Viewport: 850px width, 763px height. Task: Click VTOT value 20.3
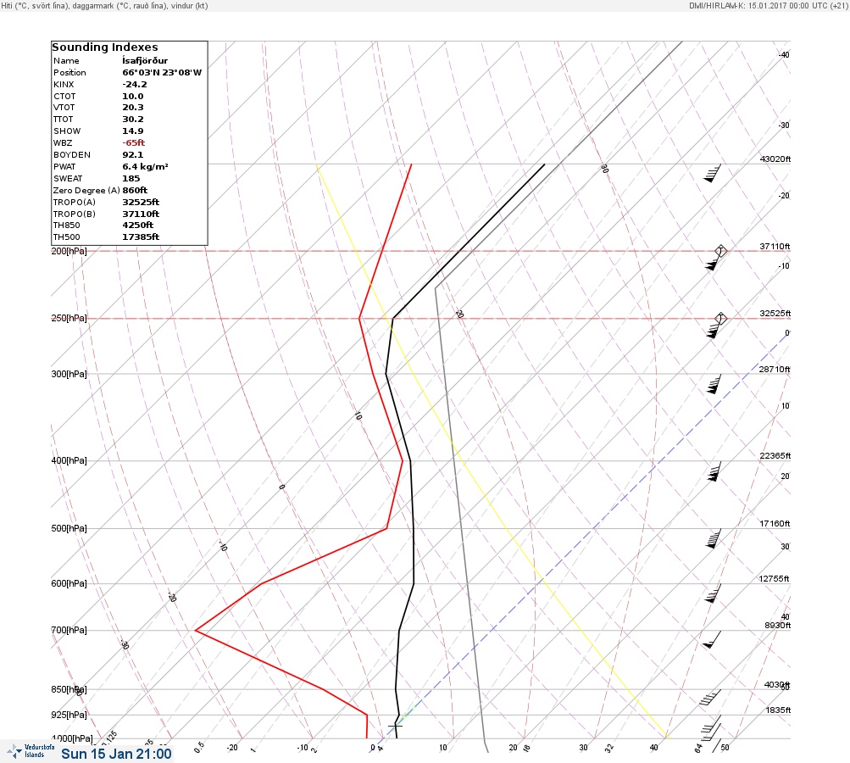pyautogui.click(x=133, y=108)
